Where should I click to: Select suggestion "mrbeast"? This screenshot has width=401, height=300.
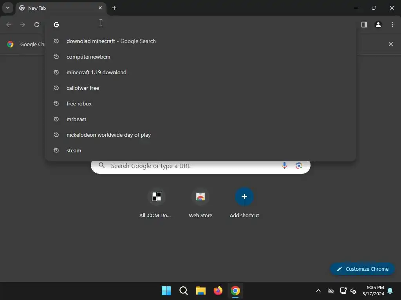[x=200, y=119]
